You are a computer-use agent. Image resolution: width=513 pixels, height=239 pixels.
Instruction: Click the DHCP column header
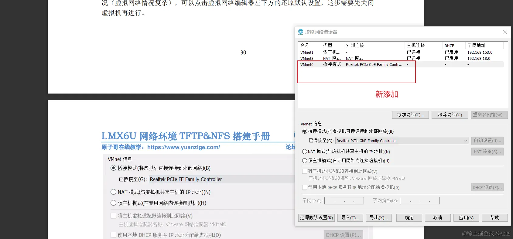coord(454,45)
